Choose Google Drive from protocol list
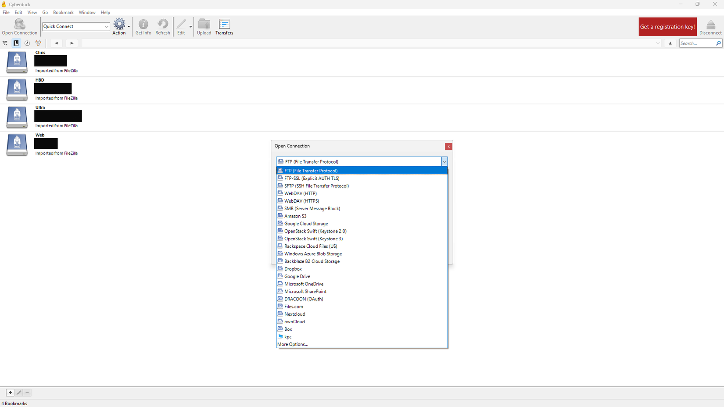This screenshot has width=724, height=407. 362,276
